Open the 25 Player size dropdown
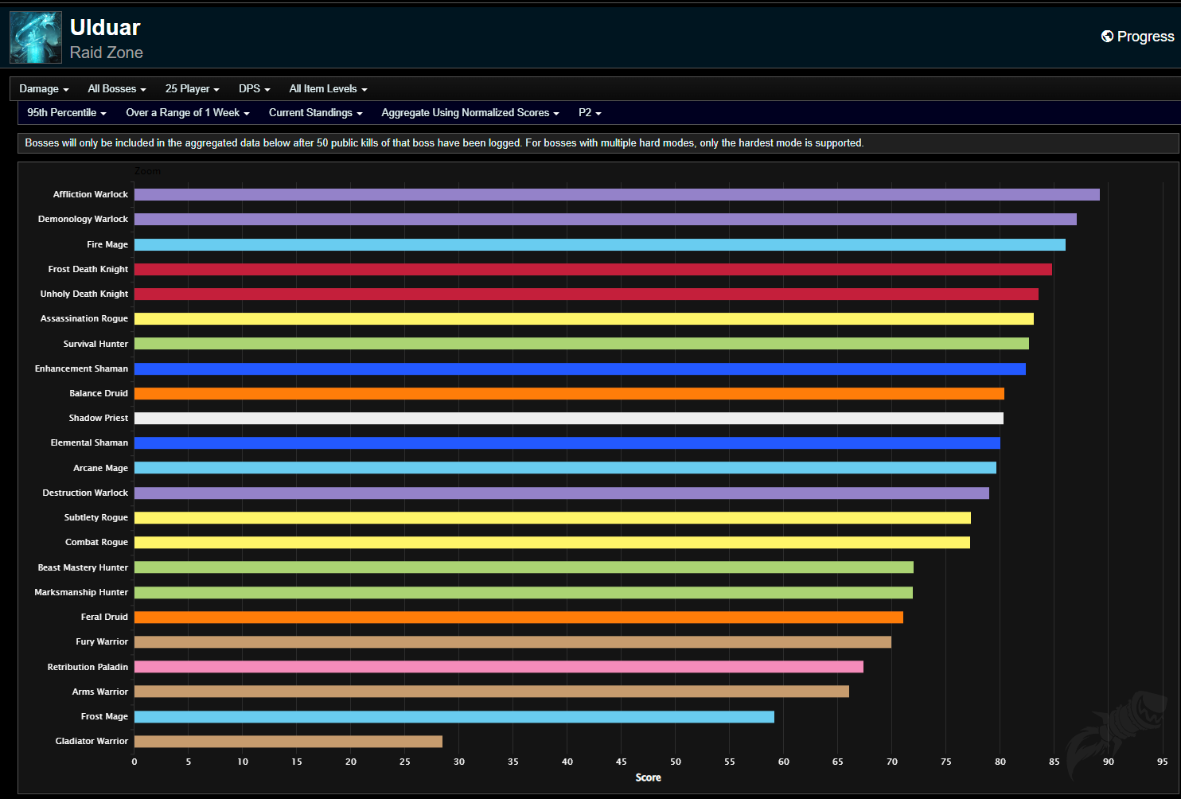 [x=192, y=89]
